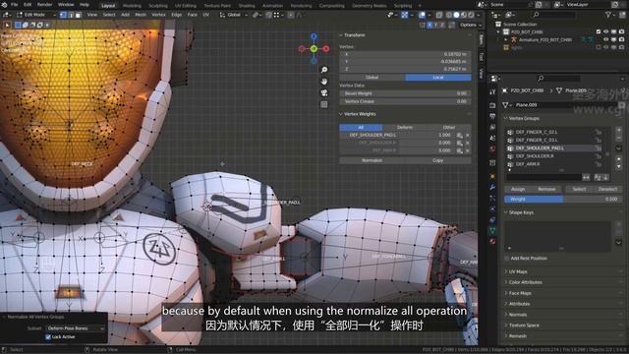Toggle Add Rest Position checkbox

pyautogui.click(x=507, y=259)
